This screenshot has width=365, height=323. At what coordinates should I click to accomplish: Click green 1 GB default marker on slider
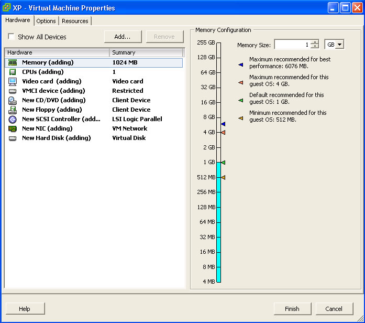click(223, 163)
